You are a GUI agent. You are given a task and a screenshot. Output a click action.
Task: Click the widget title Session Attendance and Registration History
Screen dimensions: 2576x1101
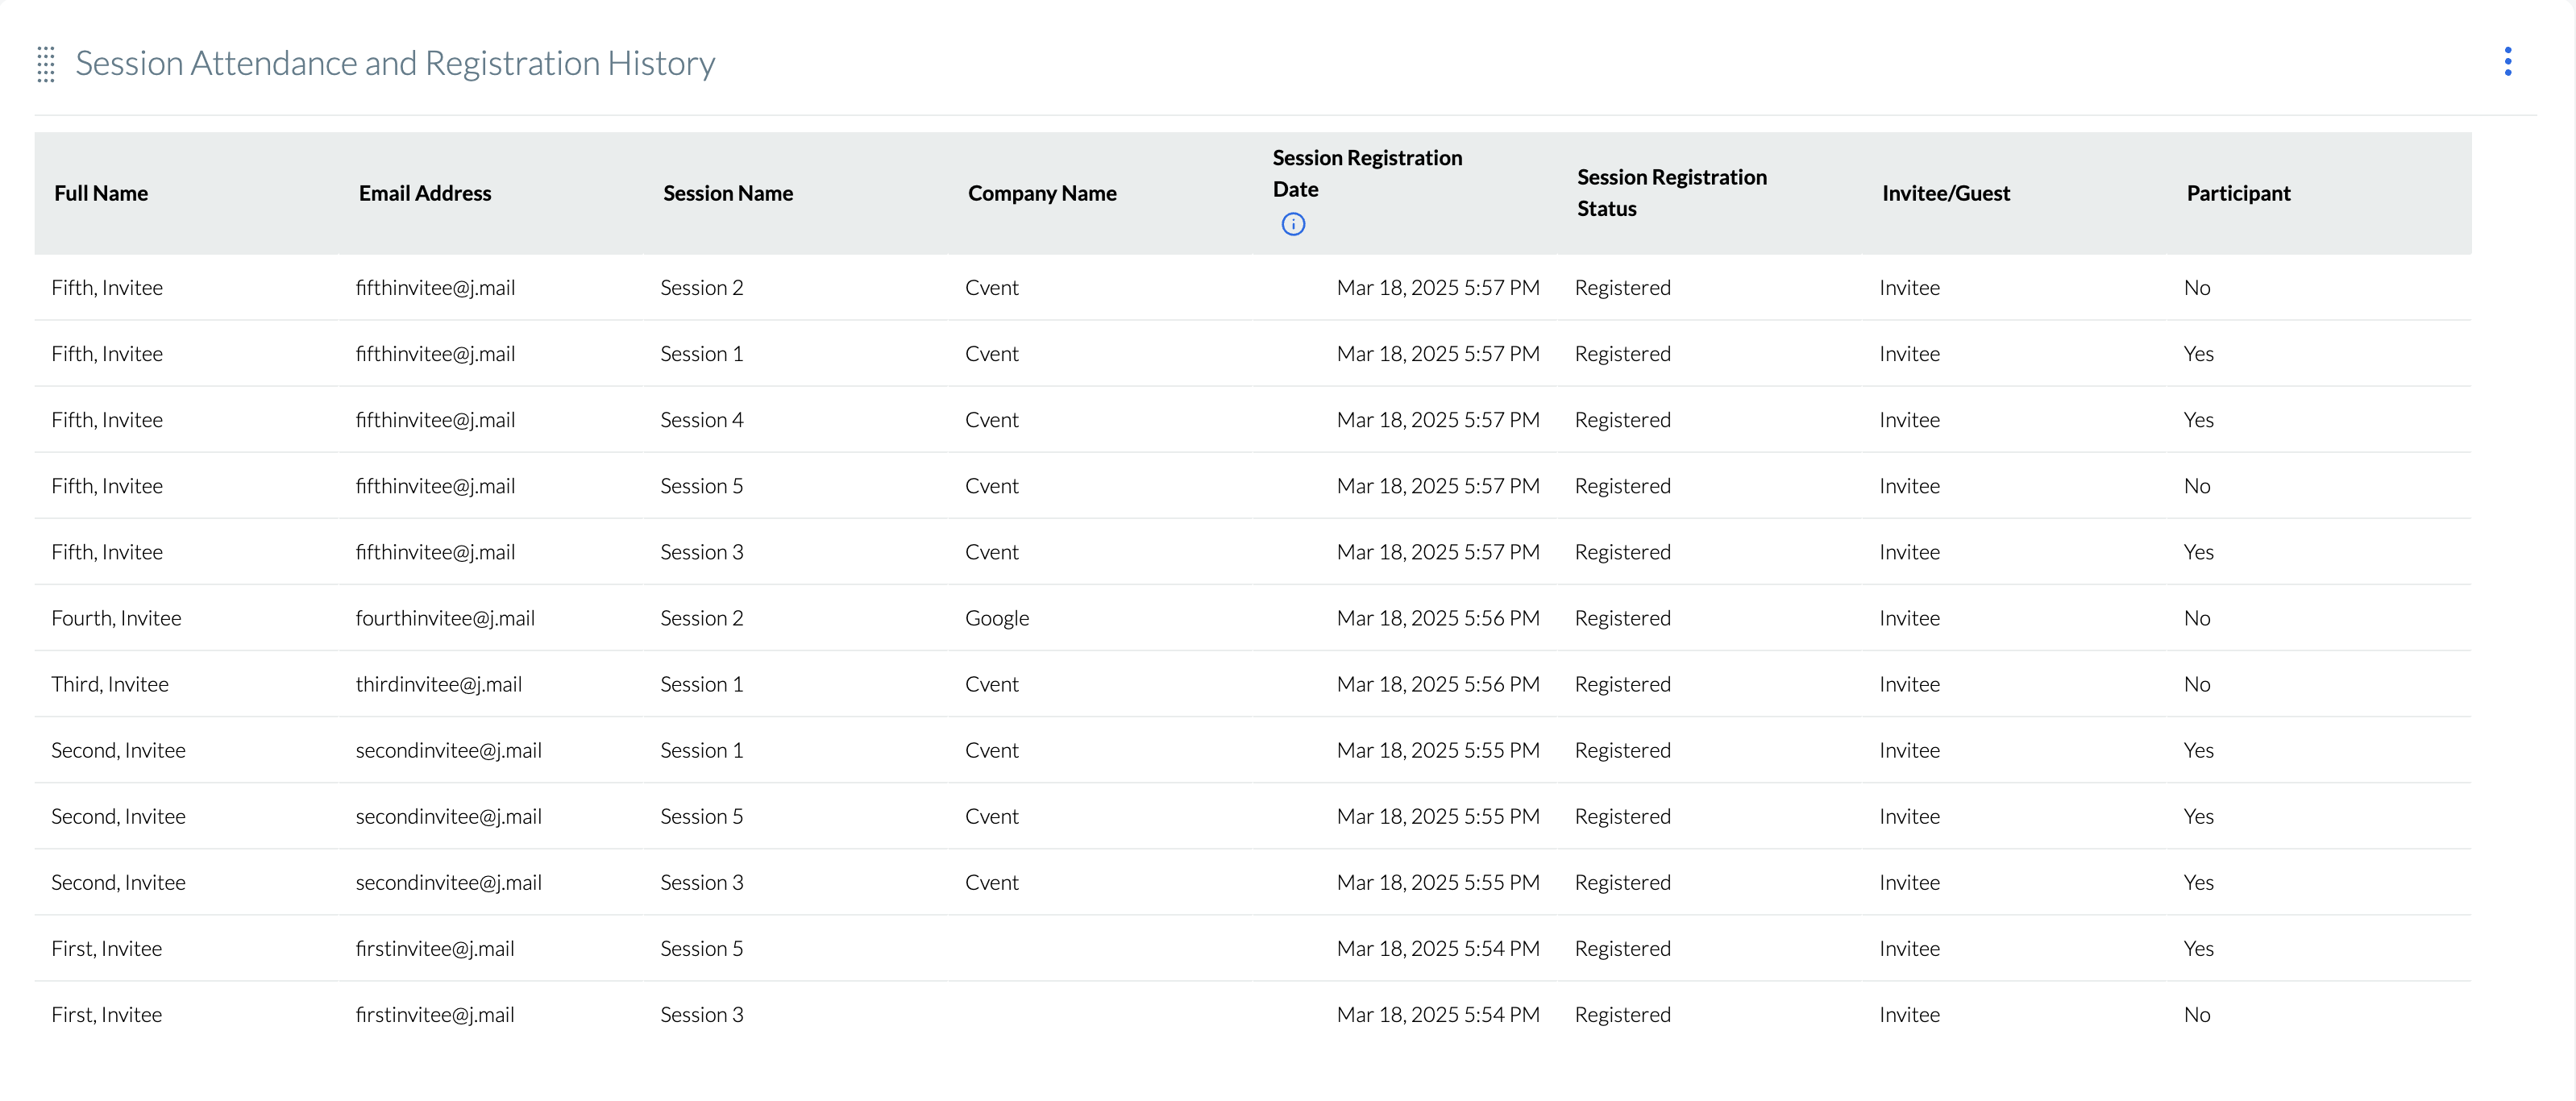pos(395,63)
